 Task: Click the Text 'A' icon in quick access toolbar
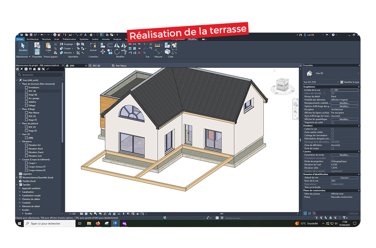point(85,35)
